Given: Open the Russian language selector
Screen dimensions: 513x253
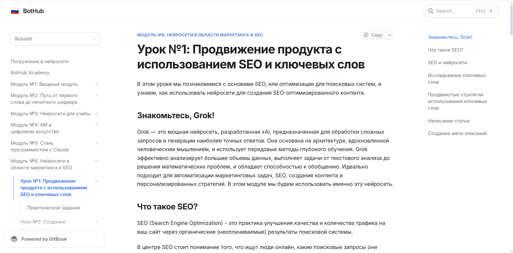Looking at the screenshot, I should pos(55,39).
